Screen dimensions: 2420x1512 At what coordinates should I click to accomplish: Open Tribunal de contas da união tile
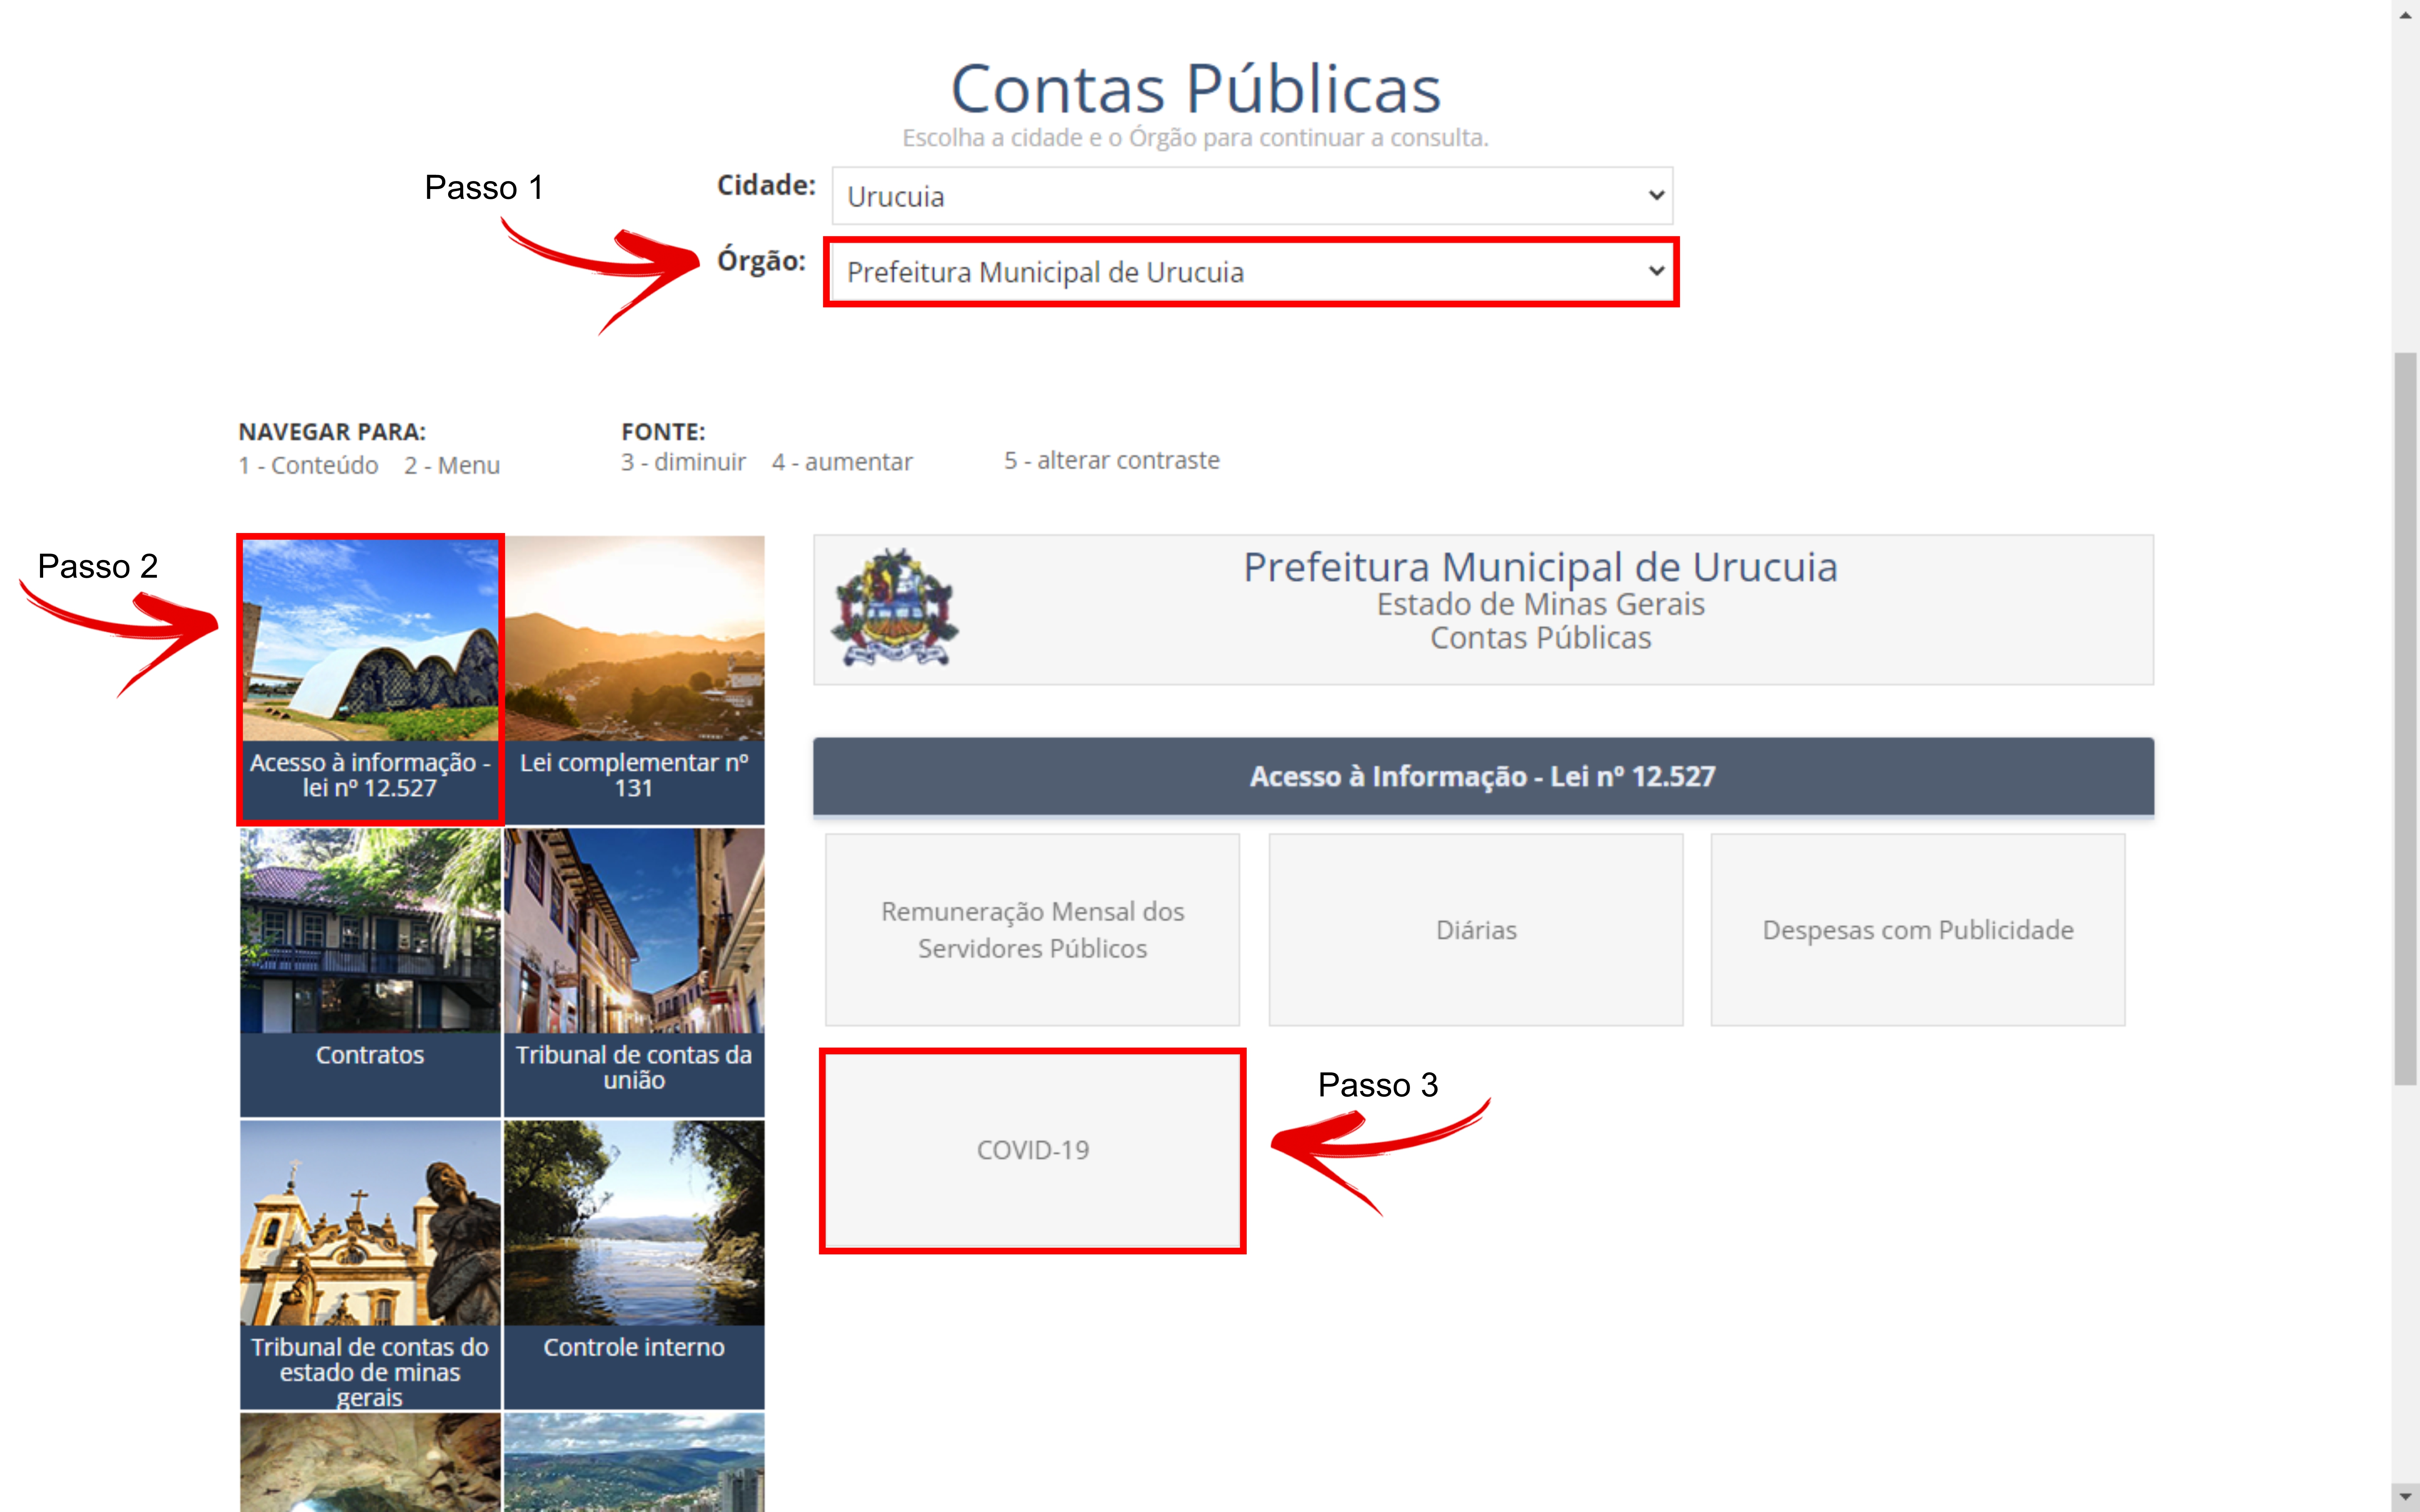(x=634, y=972)
